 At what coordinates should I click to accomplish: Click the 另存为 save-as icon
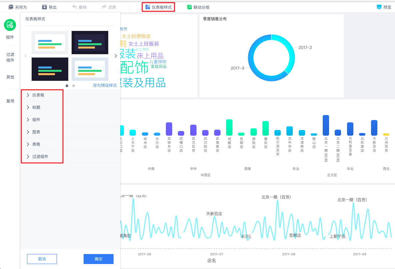[x=11, y=7]
